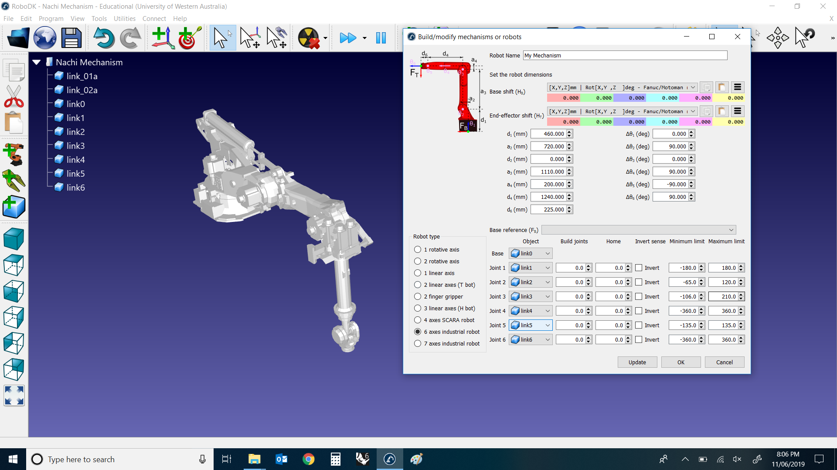The width and height of the screenshot is (837, 470).
Task: Enable Invert sense for Joint 1
Action: tap(639, 268)
